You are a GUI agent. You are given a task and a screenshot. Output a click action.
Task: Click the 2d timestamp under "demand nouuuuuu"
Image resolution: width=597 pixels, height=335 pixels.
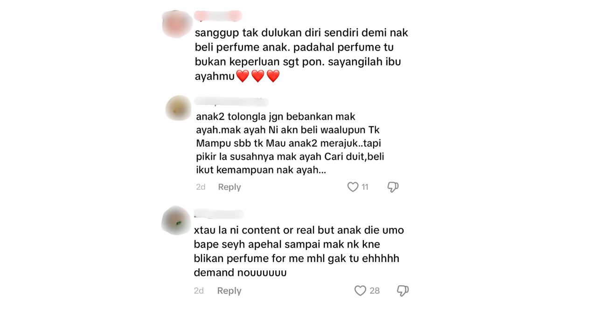point(199,291)
